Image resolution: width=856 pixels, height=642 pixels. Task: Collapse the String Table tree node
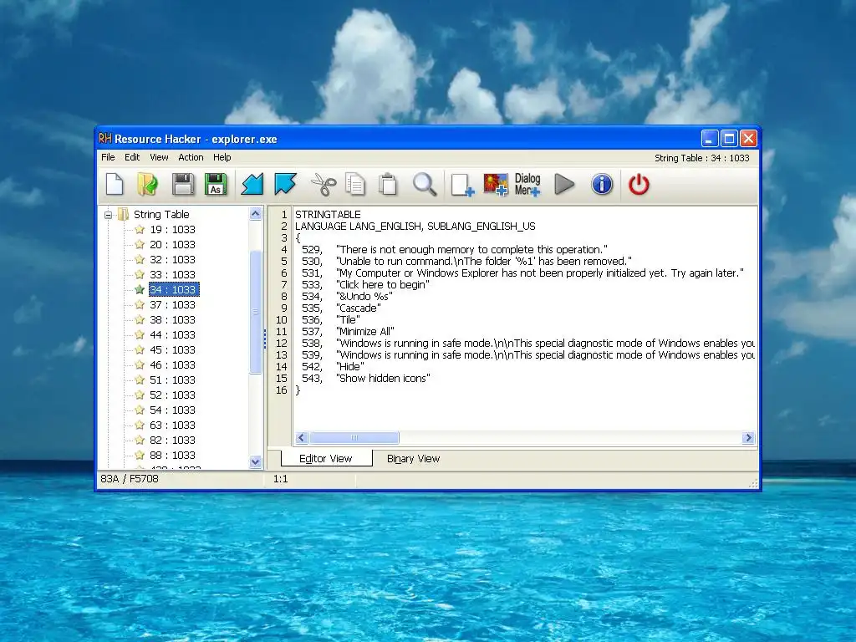[108, 215]
